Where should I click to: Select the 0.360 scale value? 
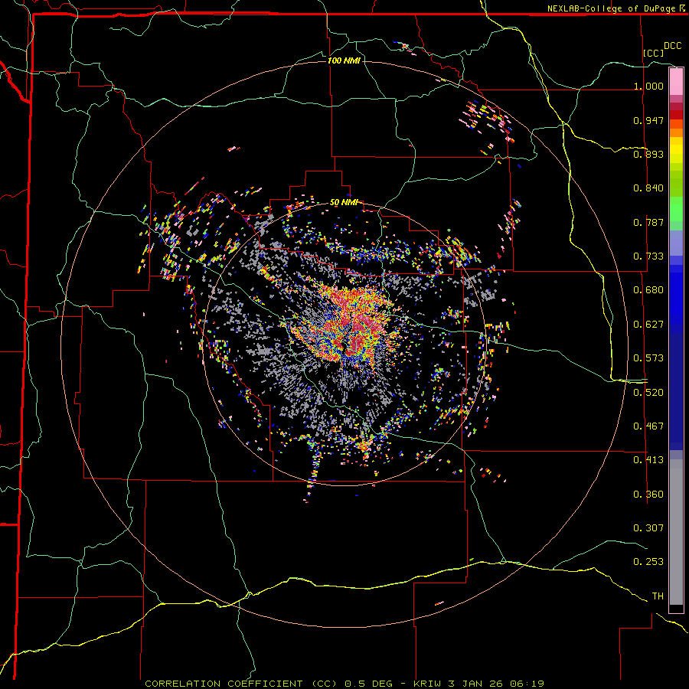648,495
